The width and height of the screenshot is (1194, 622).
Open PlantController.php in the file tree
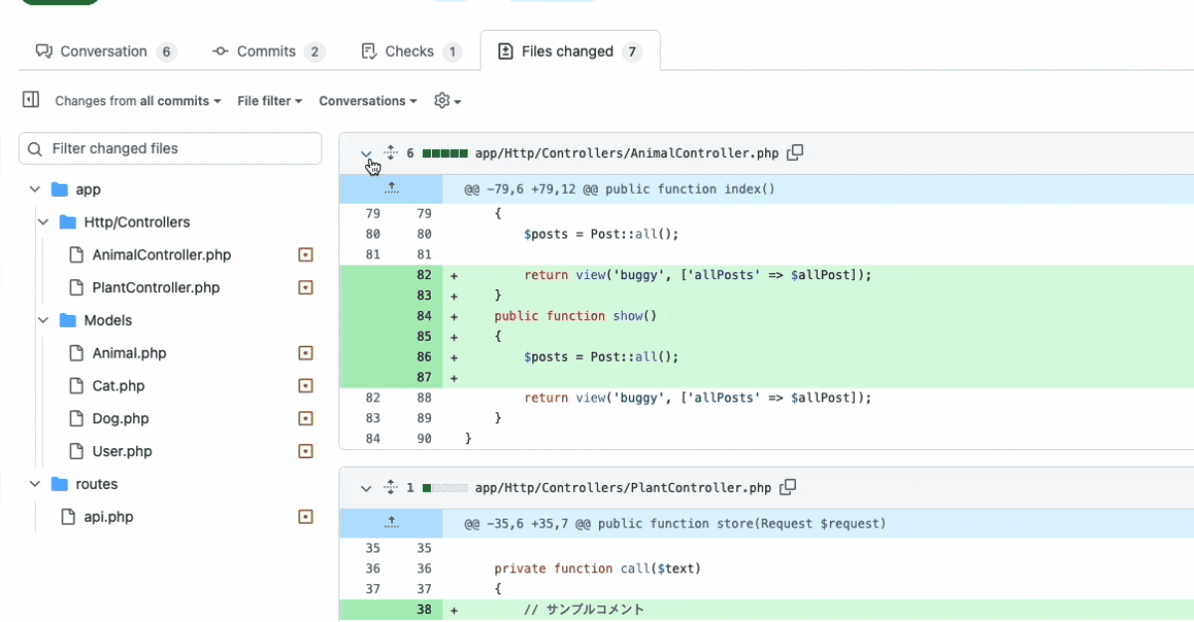coord(155,288)
